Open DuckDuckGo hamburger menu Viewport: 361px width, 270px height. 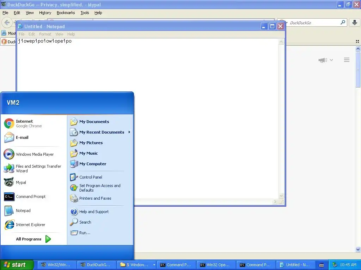pos(347,60)
